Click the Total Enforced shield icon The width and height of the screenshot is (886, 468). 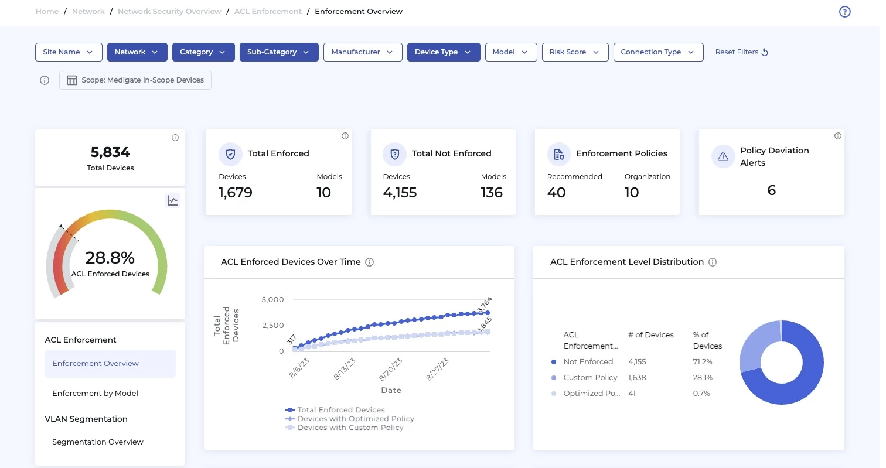point(230,154)
